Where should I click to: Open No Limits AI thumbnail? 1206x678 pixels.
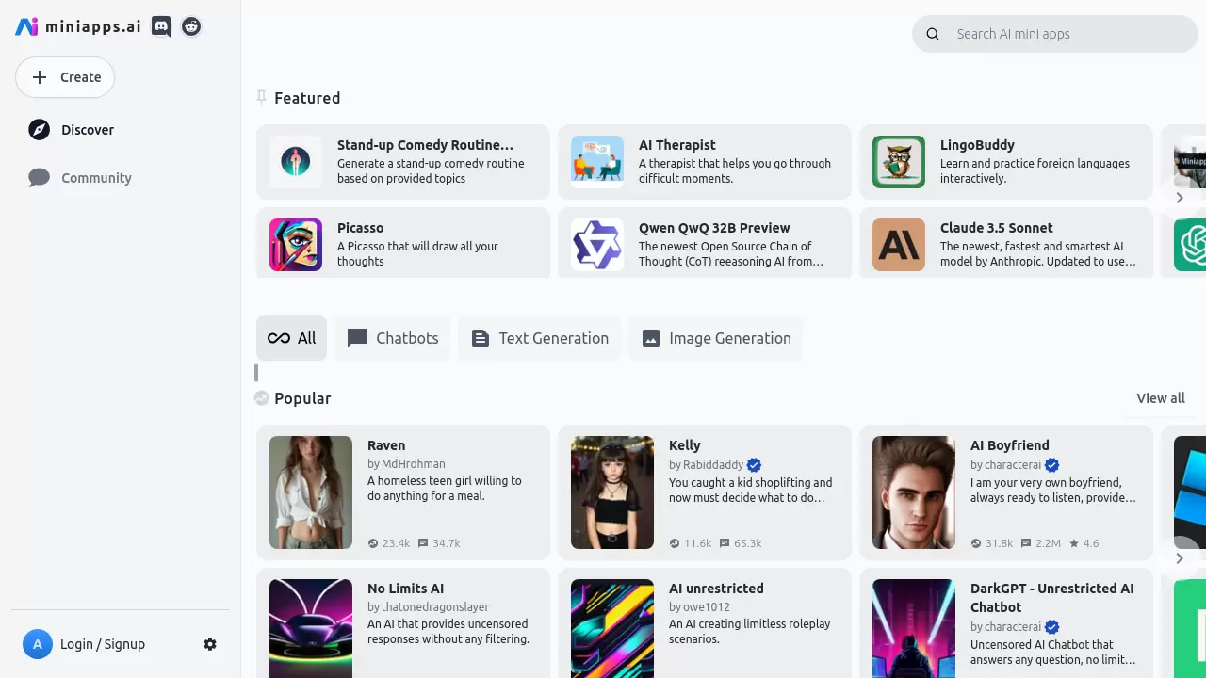pyautogui.click(x=311, y=628)
